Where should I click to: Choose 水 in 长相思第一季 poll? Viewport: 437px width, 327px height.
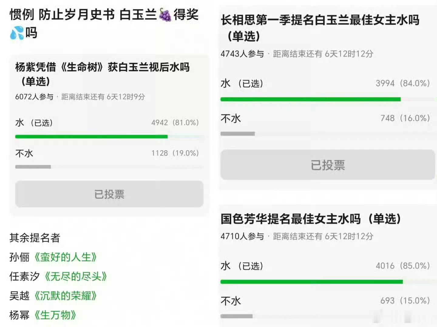(x=325, y=83)
